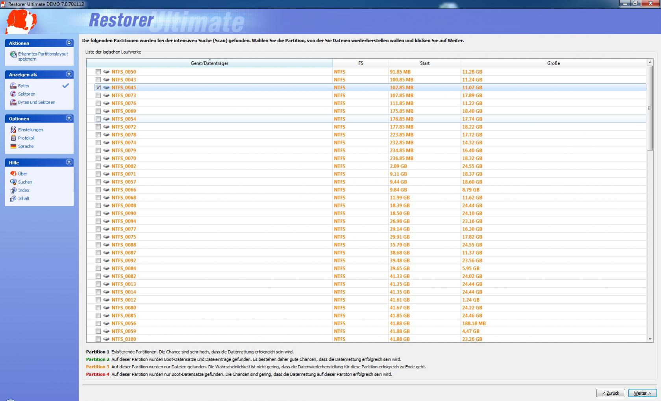Click the Weiter button
661x401 pixels.
tap(642, 393)
